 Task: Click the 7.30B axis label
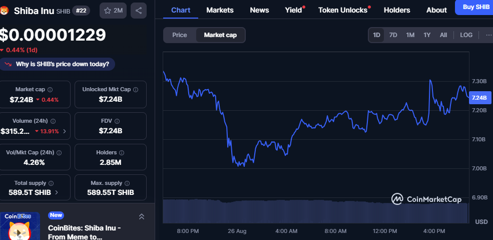coord(479,82)
